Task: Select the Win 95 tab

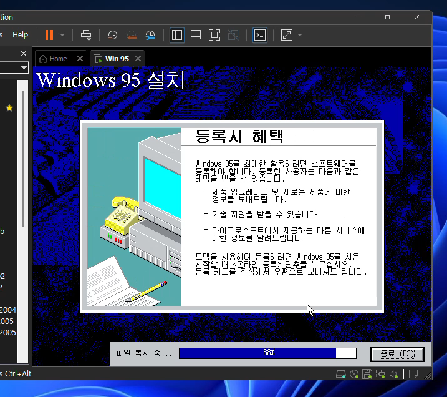Action: (117, 59)
